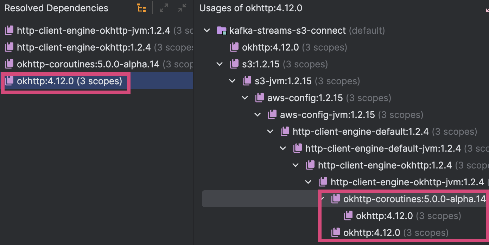Image resolution: width=489 pixels, height=245 pixels.
Task: Click library icon next to aws-config:1.2.15
Action: [260, 98]
